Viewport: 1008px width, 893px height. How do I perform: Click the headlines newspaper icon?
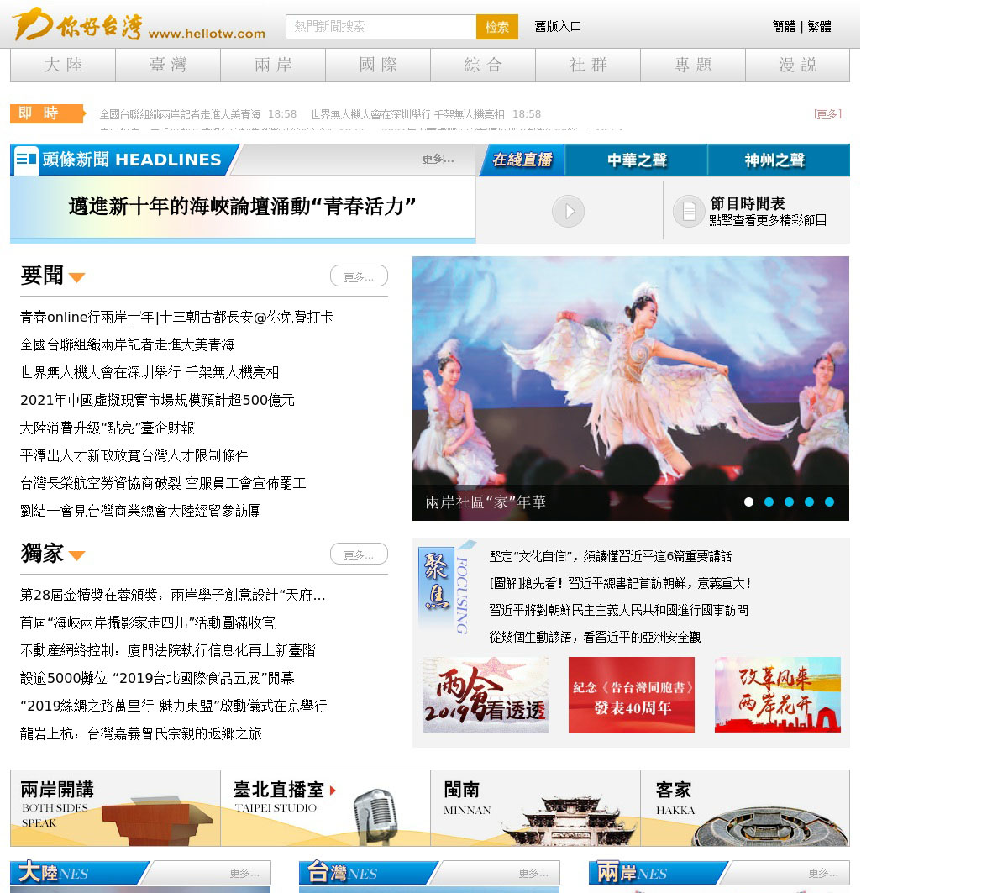[x=26, y=160]
